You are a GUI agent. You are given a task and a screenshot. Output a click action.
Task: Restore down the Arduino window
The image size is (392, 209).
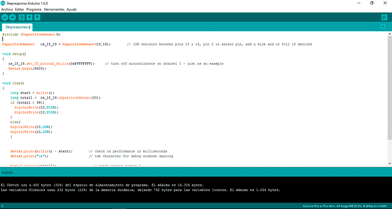click(372, 3)
